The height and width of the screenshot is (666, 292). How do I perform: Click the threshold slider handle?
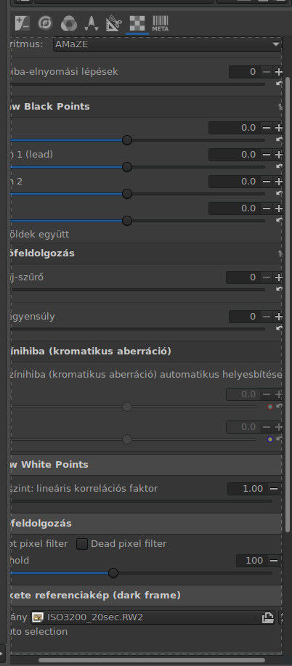pos(113,573)
